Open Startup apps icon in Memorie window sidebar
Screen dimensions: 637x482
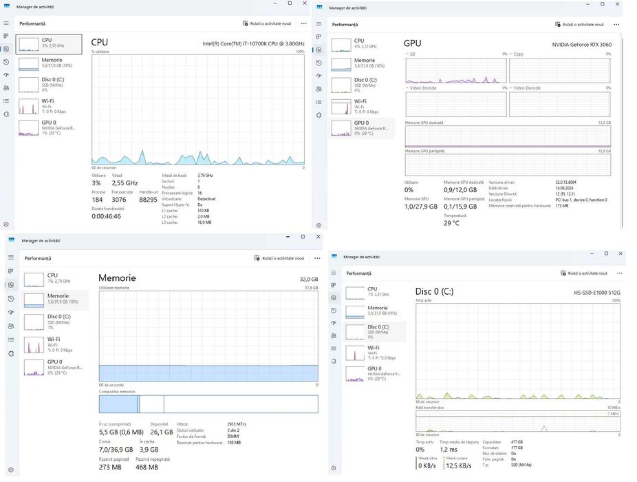coord(11,313)
